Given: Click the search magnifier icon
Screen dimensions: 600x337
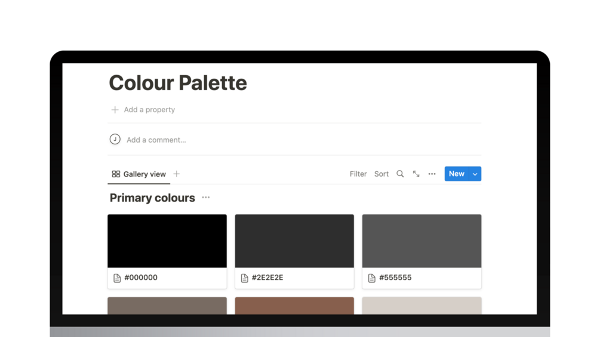Looking at the screenshot, I should tap(400, 174).
